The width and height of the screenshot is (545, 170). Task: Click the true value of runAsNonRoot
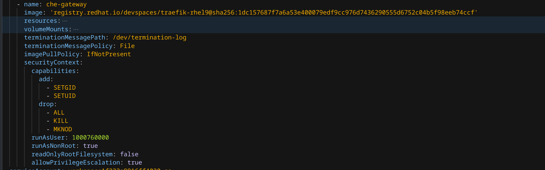click(90, 146)
